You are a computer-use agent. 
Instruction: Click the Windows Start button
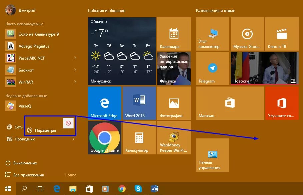pyautogui.click(x=8, y=189)
